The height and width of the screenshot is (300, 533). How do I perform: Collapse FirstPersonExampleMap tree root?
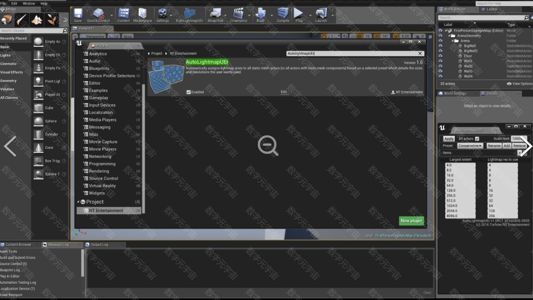tap(446, 31)
